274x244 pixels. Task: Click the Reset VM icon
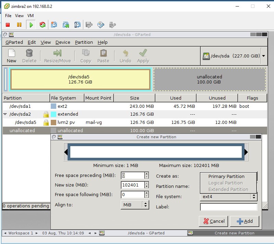point(43,25)
